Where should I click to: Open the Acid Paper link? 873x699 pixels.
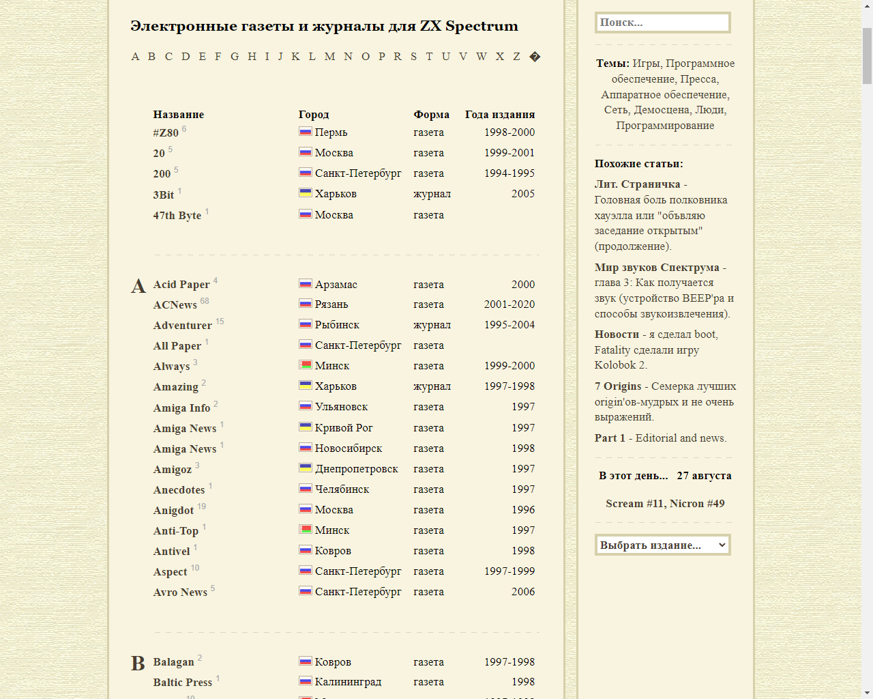[x=181, y=285]
